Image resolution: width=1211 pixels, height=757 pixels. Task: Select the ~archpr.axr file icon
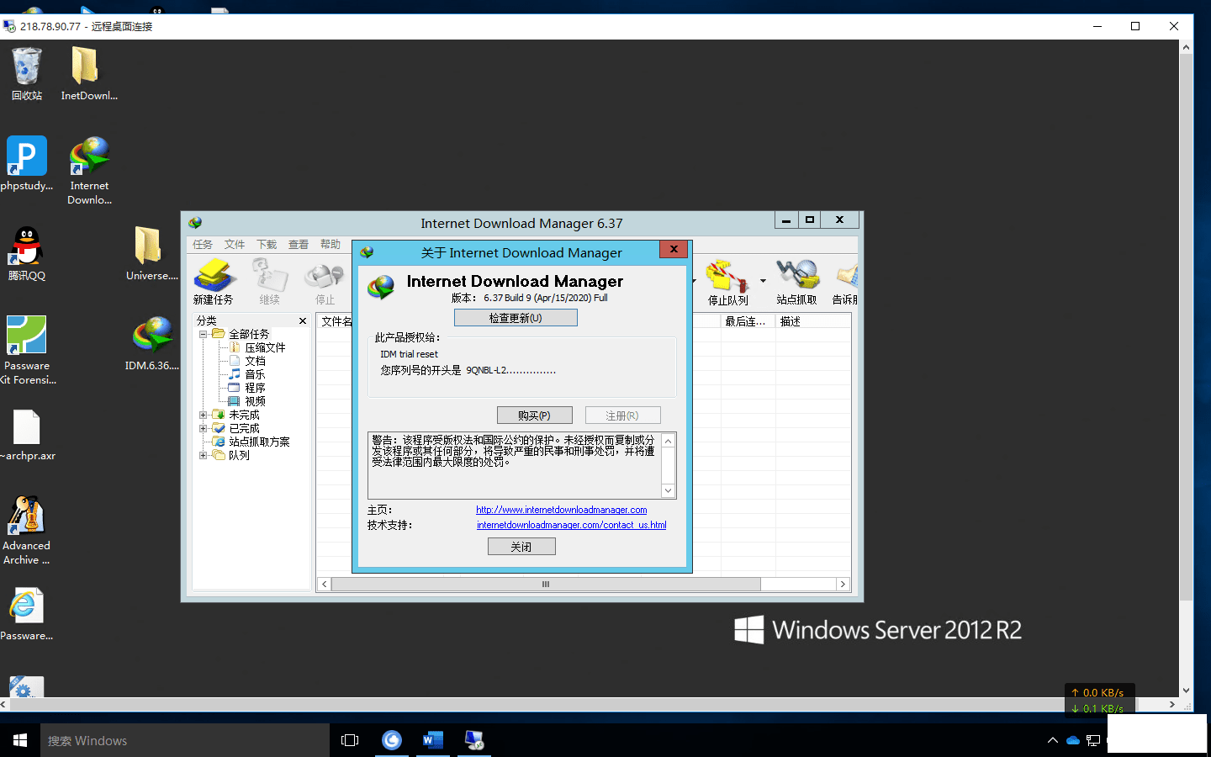click(x=28, y=435)
